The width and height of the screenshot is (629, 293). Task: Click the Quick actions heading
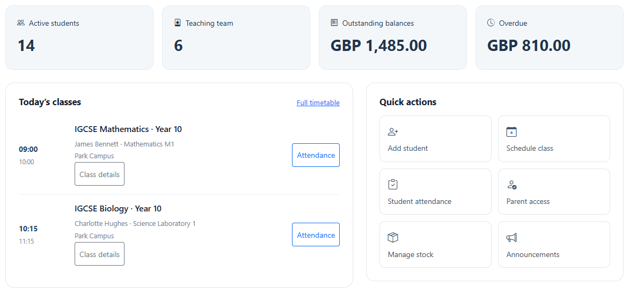(x=408, y=102)
